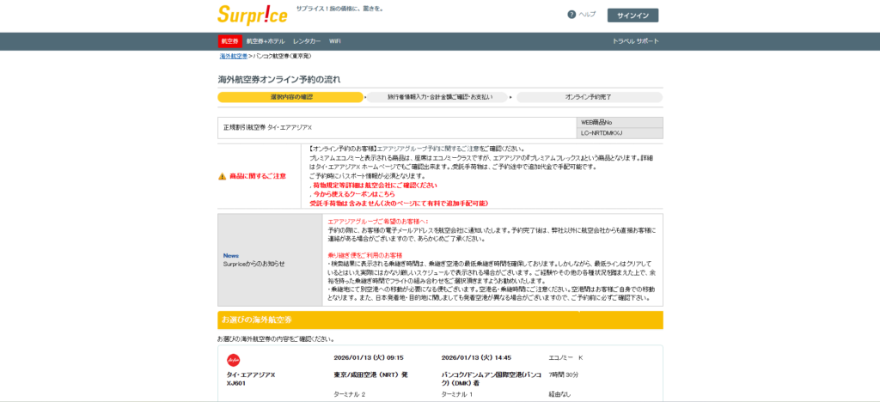Click the warning triangle icon
This screenshot has height=402, width=880.
pyautogui.click(x=223, y=176)
